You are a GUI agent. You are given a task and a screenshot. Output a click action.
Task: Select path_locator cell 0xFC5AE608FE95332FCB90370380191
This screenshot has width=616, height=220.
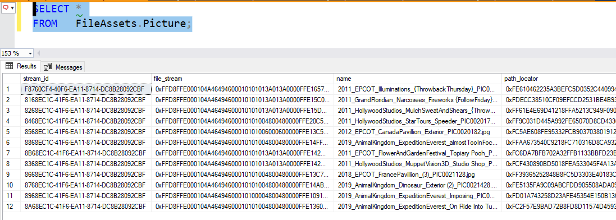(559, 131)
